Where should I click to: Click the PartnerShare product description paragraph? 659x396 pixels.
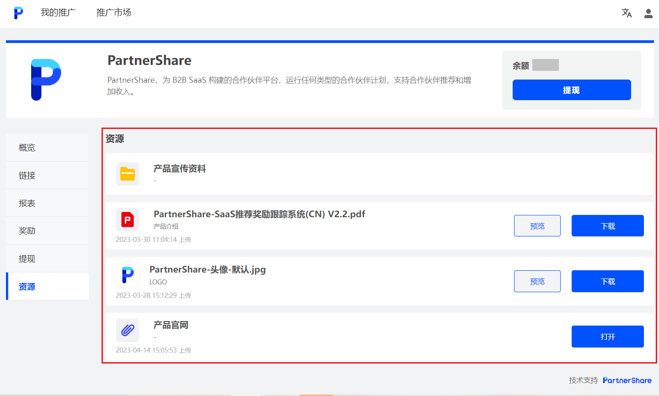click(289, 86)
